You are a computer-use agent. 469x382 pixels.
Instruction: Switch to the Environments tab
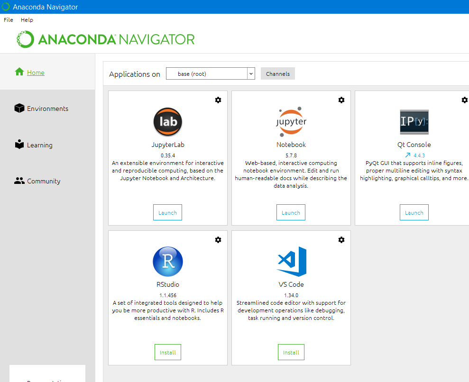[47, 109]
